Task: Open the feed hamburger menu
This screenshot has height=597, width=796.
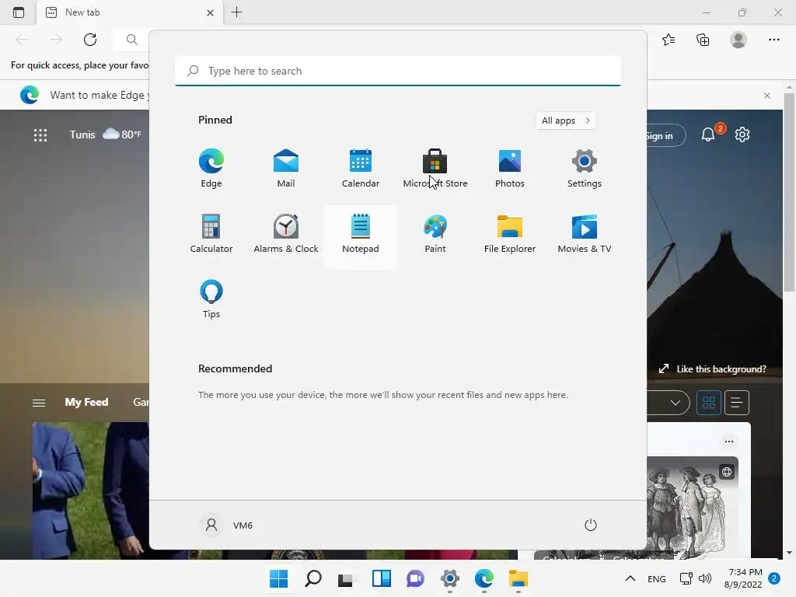Action: tap(39, 403)
